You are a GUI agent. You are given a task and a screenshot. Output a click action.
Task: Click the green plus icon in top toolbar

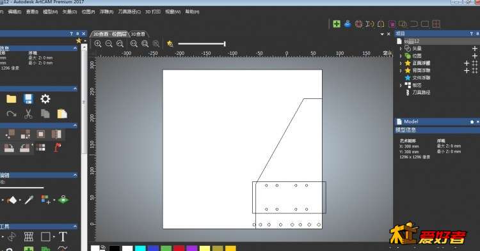tap(337, 24)
